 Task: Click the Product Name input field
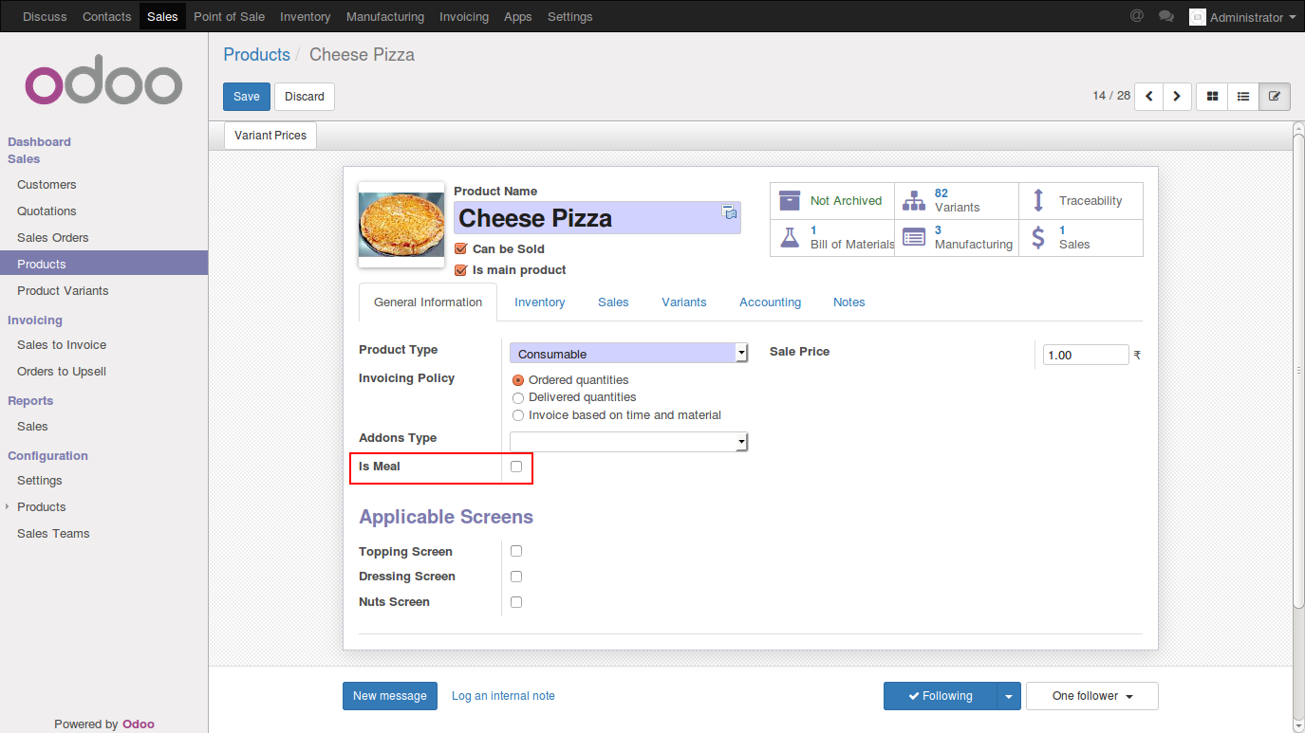(x=597, y=218)
